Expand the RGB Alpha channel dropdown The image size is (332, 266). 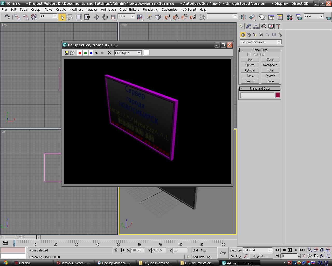(x=139, y=53)
